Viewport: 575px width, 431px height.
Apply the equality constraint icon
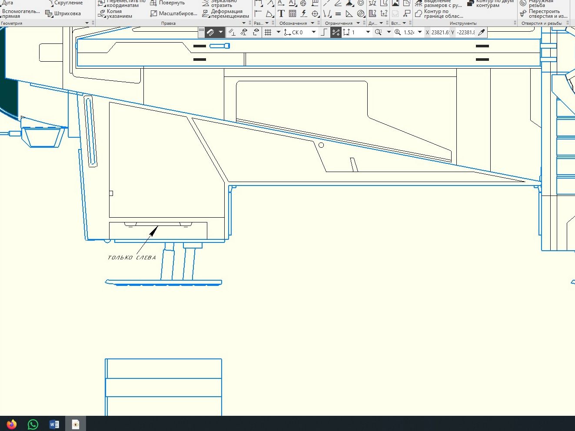(338, 14)
